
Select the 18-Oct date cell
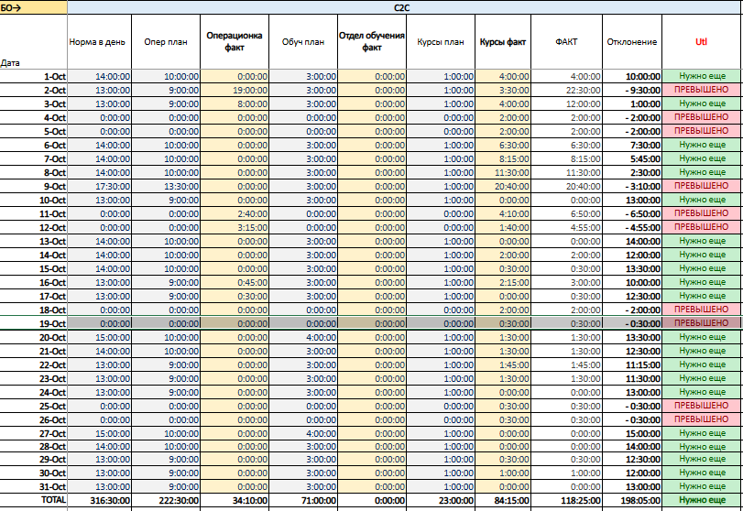click(34, 310)
